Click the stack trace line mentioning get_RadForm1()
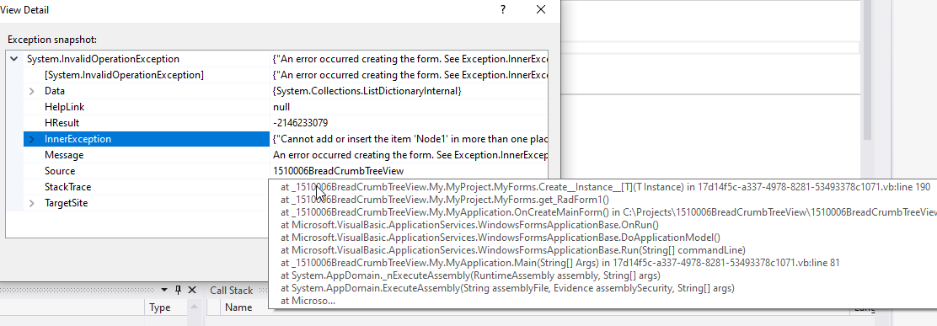The width and height of the screenshot is (937, 326). [x=445, y=200]
